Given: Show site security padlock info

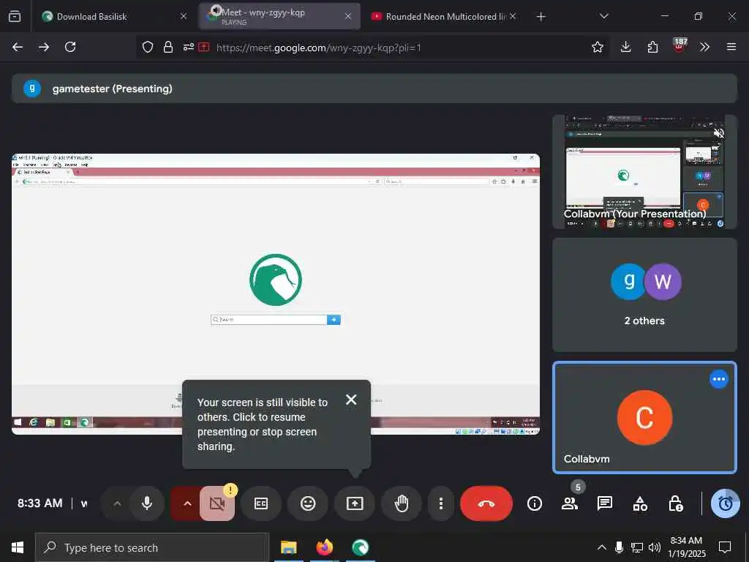Looking at the screenshot, I should pos(168,47).
